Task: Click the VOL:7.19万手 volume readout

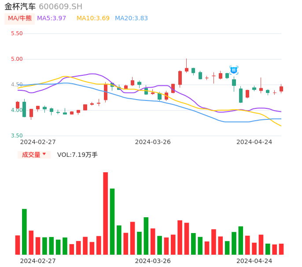Action: pyautogui.click(x=77, y=155)
